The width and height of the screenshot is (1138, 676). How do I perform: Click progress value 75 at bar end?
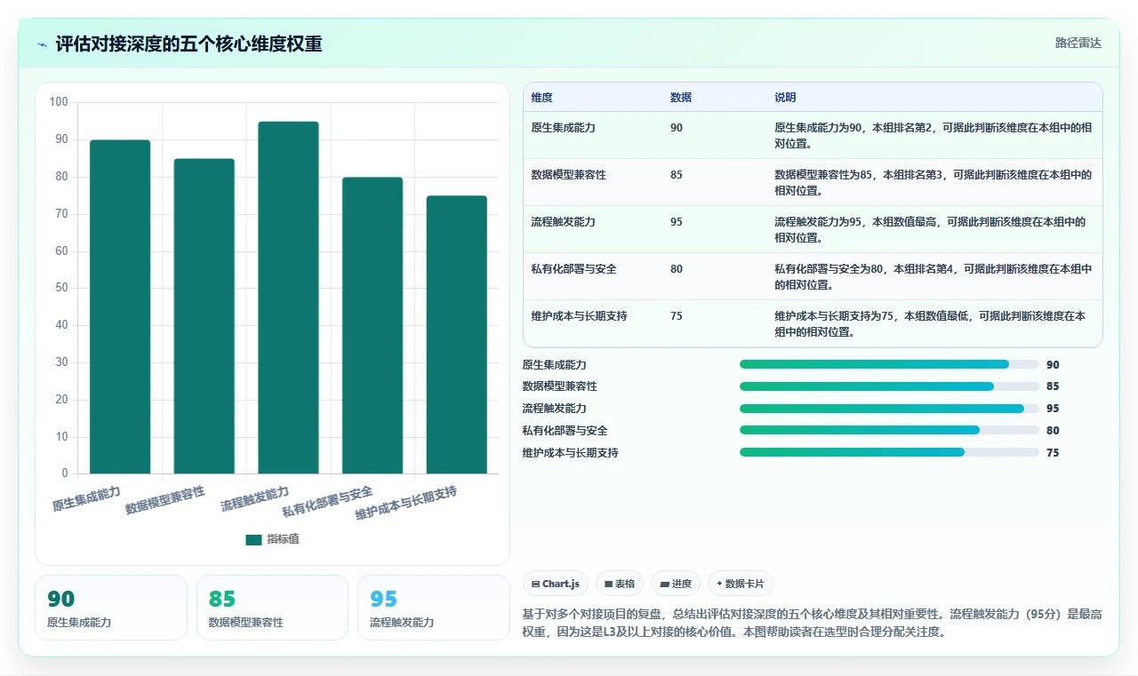(1053, 454)
